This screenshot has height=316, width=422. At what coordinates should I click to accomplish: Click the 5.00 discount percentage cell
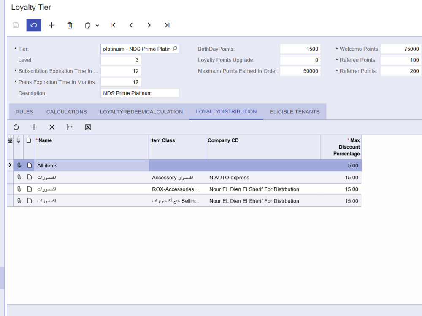coord(341,165)
